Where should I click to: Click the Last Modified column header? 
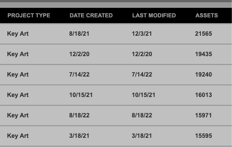point(154,15)
